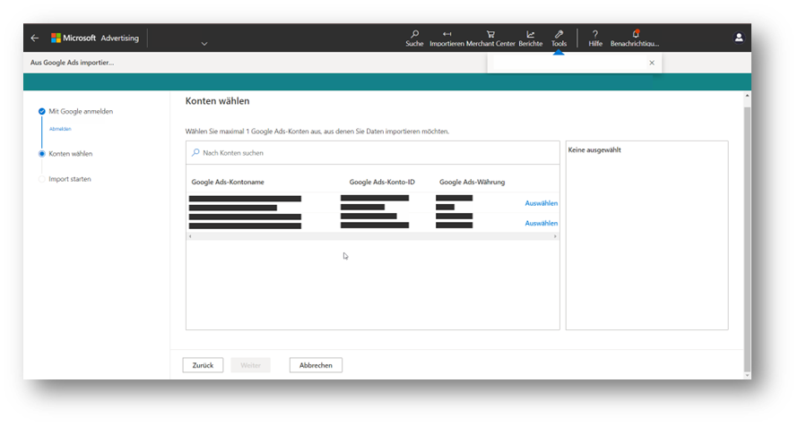Open Benachrichtigungen bell icon

635,35
